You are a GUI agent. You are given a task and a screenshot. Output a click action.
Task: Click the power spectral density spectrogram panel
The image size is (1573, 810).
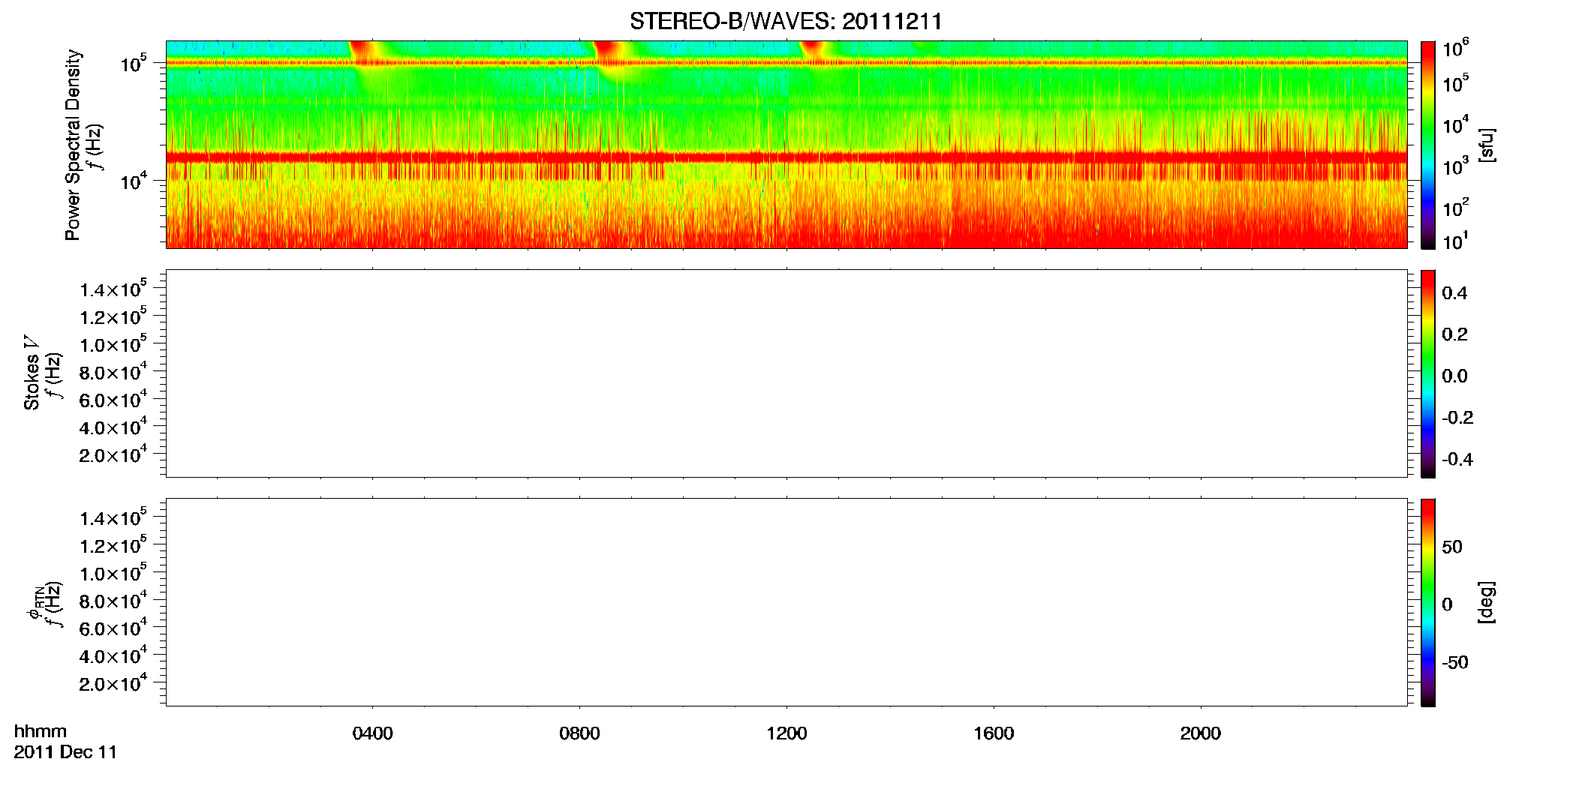(786, 145)
